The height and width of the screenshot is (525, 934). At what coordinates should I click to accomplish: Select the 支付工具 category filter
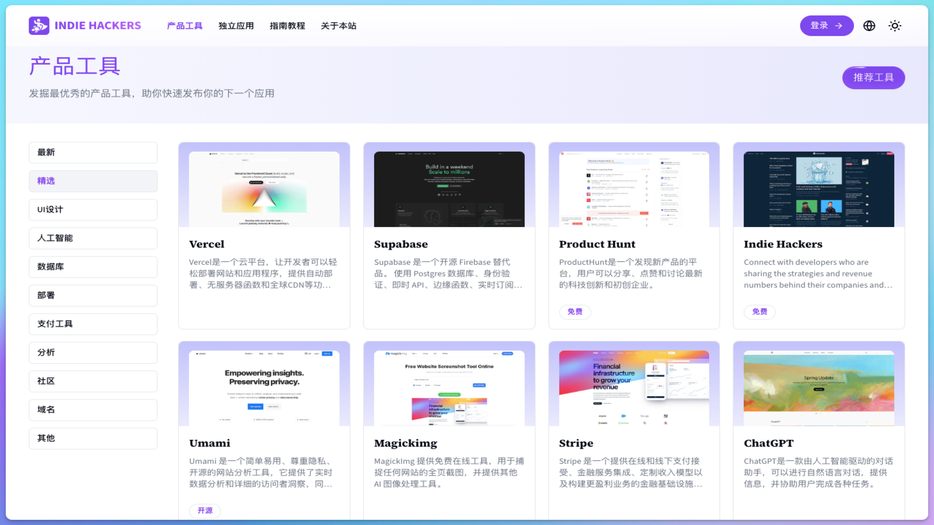pyautogui.click(x=93, y=324)
